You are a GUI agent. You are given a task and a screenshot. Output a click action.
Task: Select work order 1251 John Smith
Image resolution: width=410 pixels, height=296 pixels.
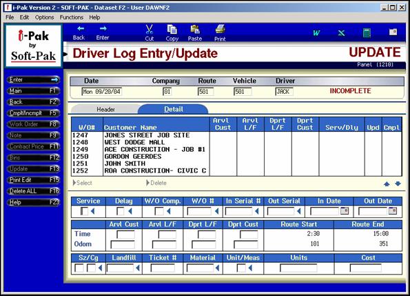(236, 164)
